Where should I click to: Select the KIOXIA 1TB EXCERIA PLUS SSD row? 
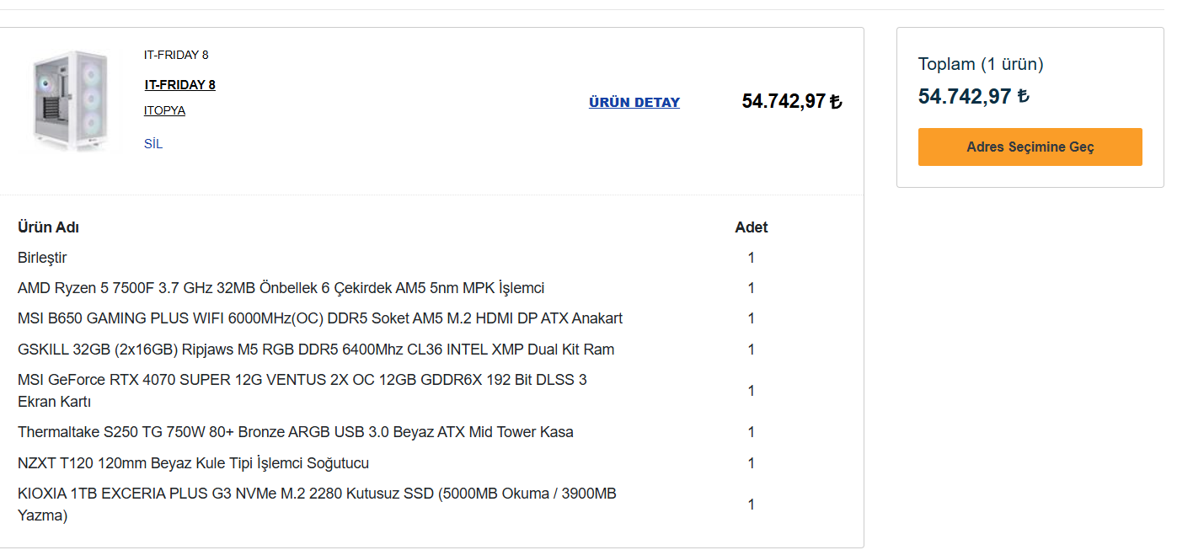tap(317, 504)
